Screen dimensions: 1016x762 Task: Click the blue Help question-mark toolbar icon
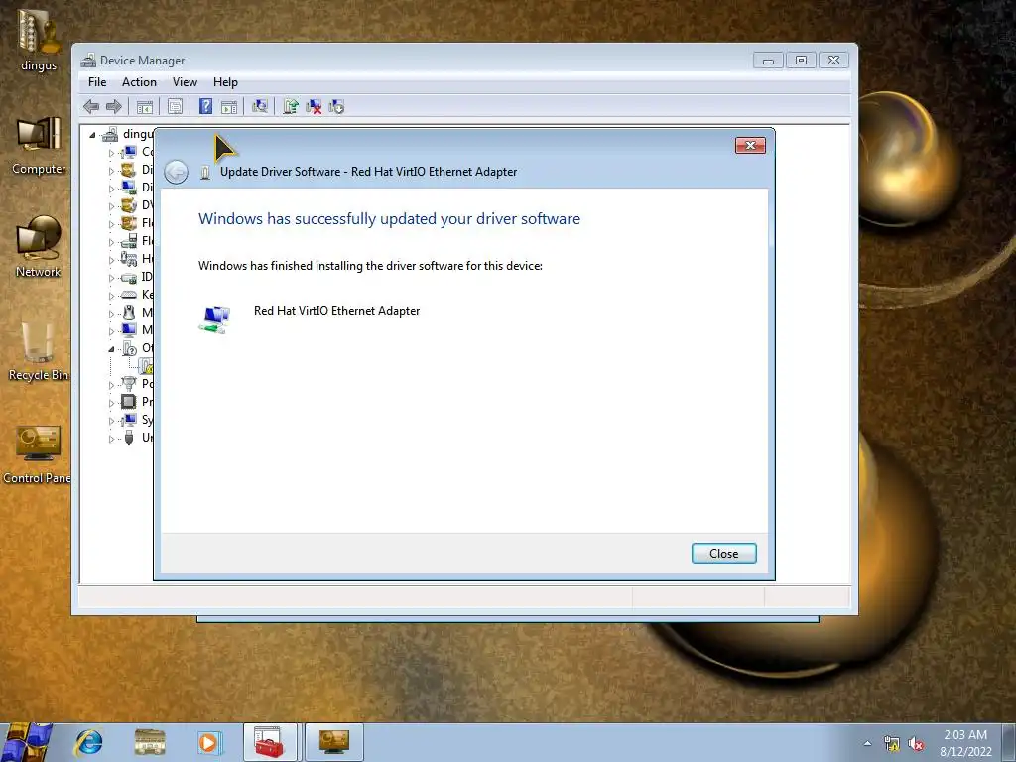tap(205, 107)
